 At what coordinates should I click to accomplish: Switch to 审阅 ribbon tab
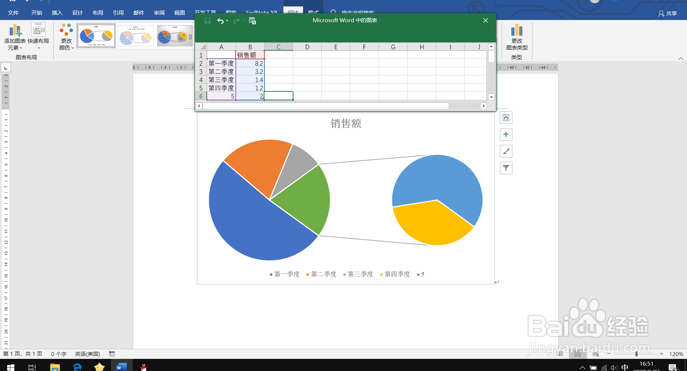click(x=159, y=13)
